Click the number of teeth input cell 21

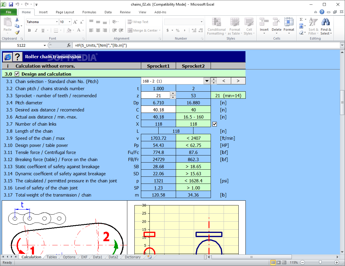coord(156,95)
